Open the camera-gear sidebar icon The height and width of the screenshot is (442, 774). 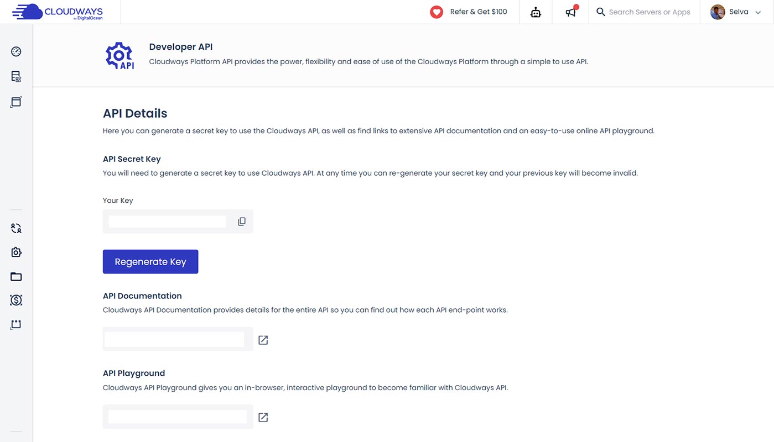point(16,252)
